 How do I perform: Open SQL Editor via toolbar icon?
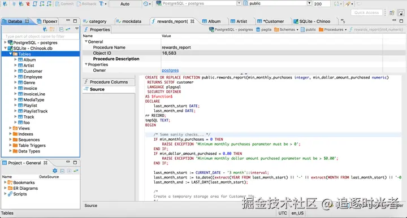pos(35,3)
